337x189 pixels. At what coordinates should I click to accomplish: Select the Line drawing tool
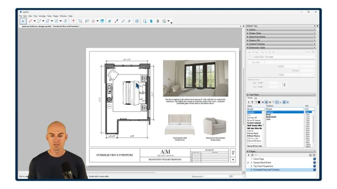pos(30,21)
